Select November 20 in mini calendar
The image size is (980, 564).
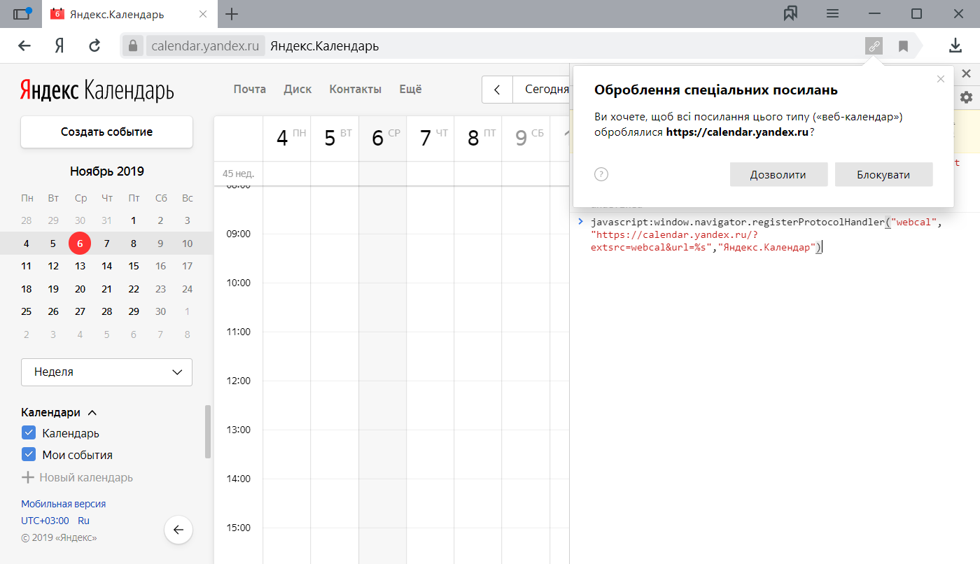[x=80, y=289]
